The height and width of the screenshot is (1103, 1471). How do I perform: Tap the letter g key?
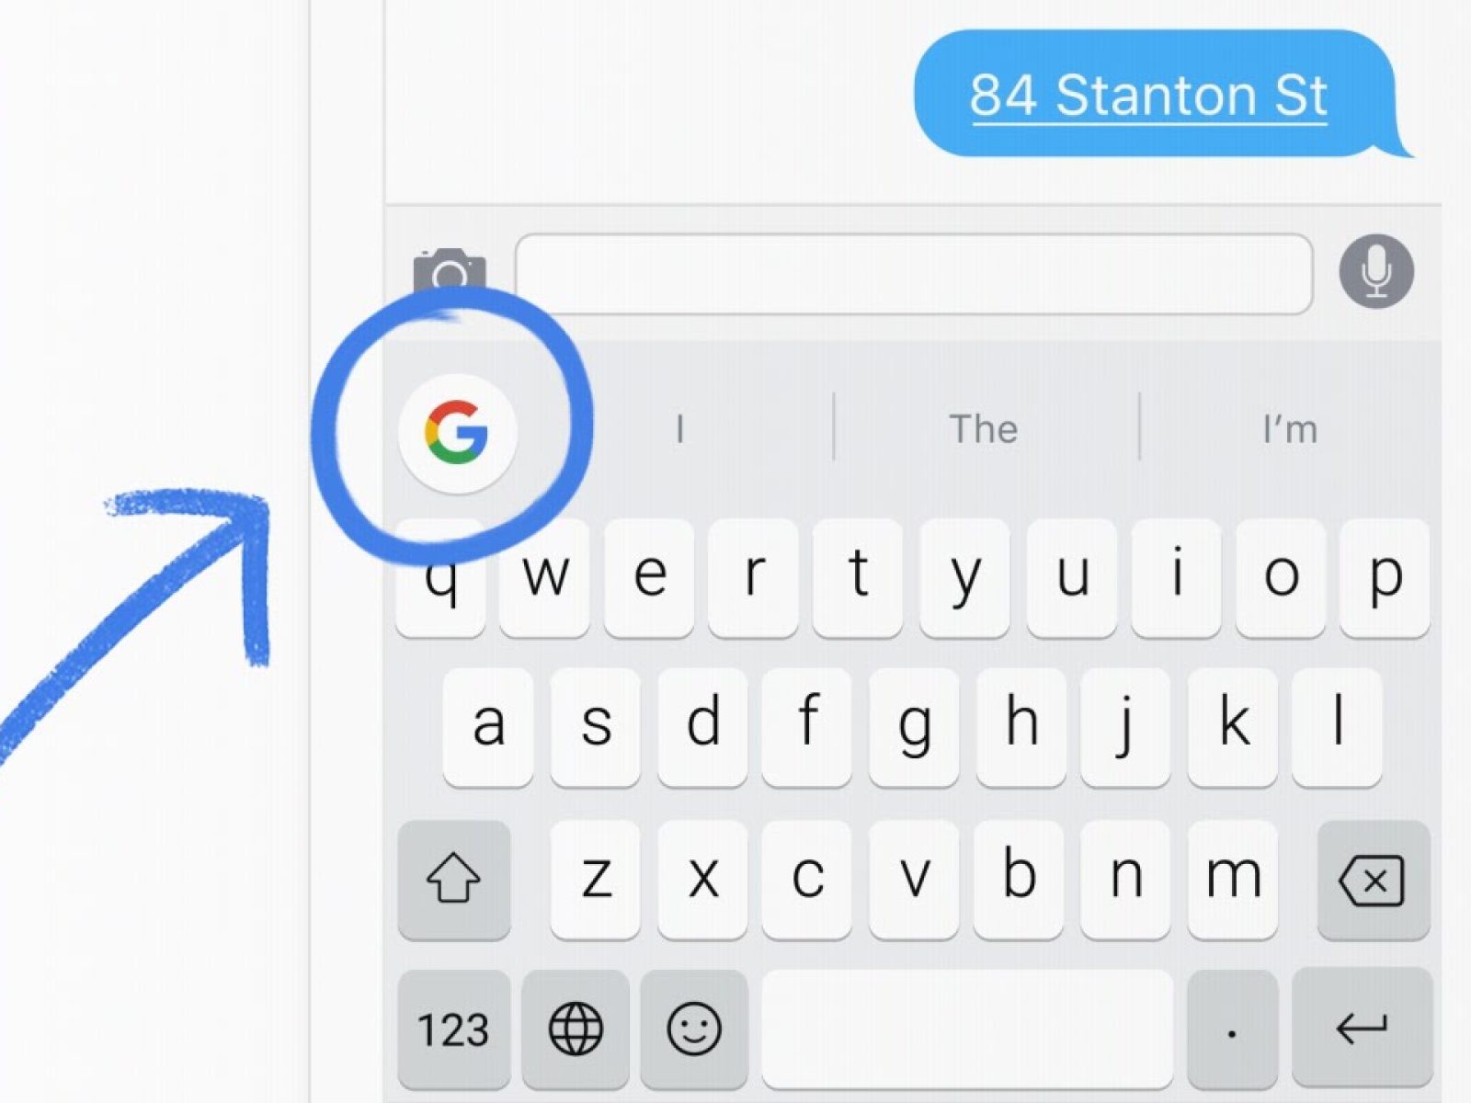tap(915, 728)
